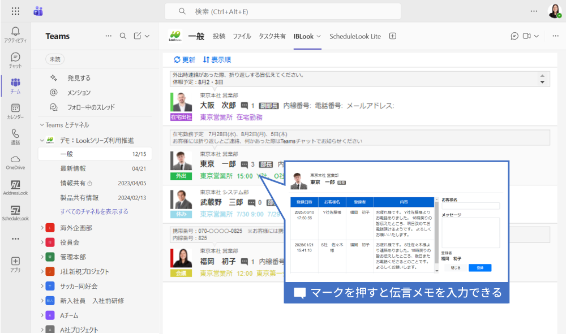The image size is (566, 334).
Task: Collapse the Teams とチャネル section
Action: point(42,125)
